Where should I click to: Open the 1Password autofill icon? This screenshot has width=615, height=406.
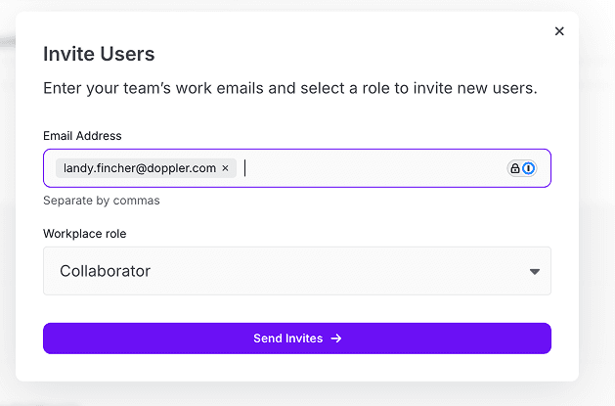[x=528, y=168]
